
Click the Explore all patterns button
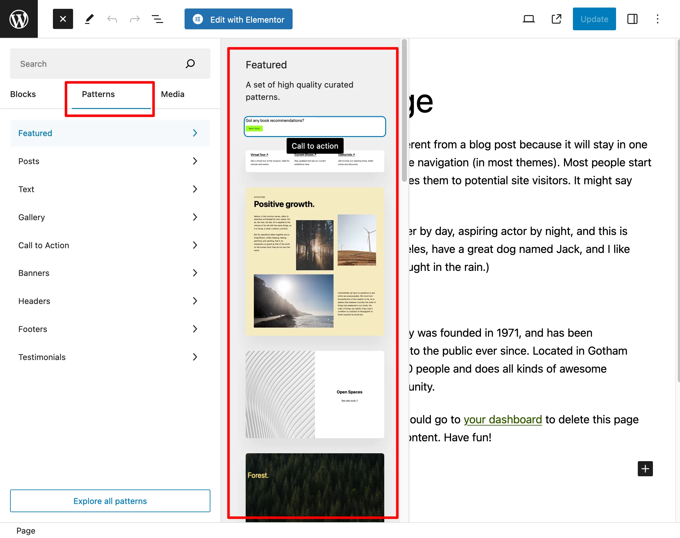pos(110,501)
